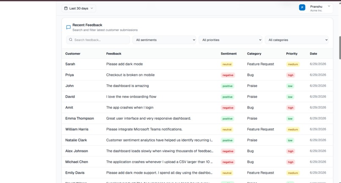
Task: Click the negative badge in Amit's row
Action: point(228,108)
